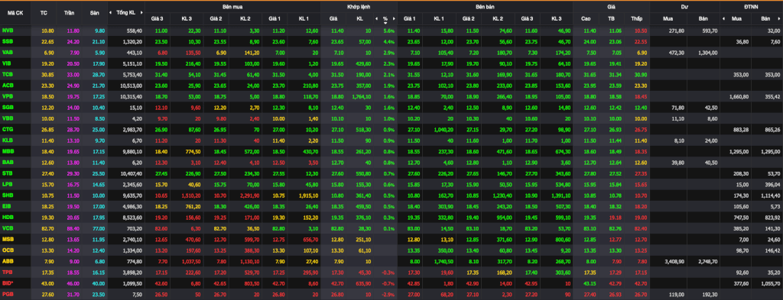Click the right arrow beside ĐTNN Bán header
Viewport: 783px width, 300px height.
tap(779, 18)
